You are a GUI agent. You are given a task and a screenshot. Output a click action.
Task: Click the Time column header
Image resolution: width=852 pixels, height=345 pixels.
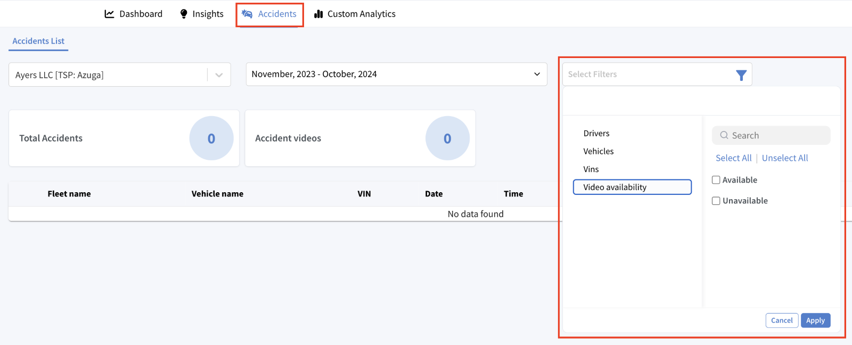[x=513, y=194]
